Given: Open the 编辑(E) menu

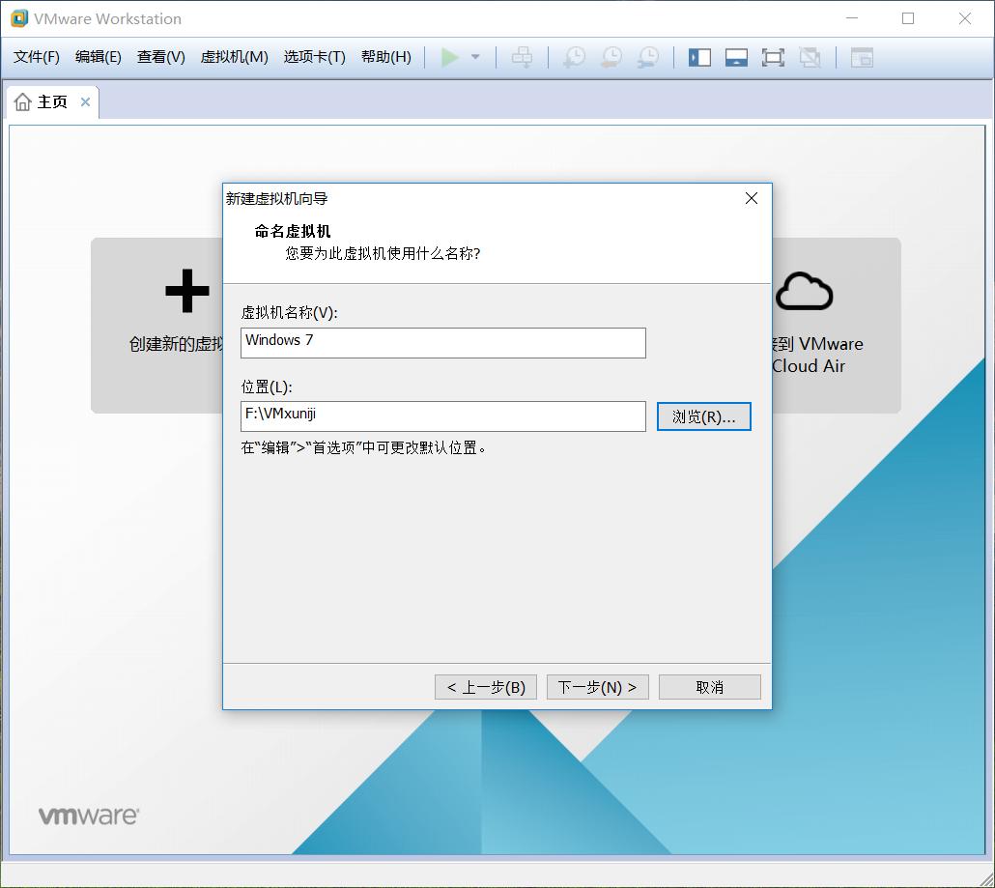Looking at the screenshot, I should [99, 57].
